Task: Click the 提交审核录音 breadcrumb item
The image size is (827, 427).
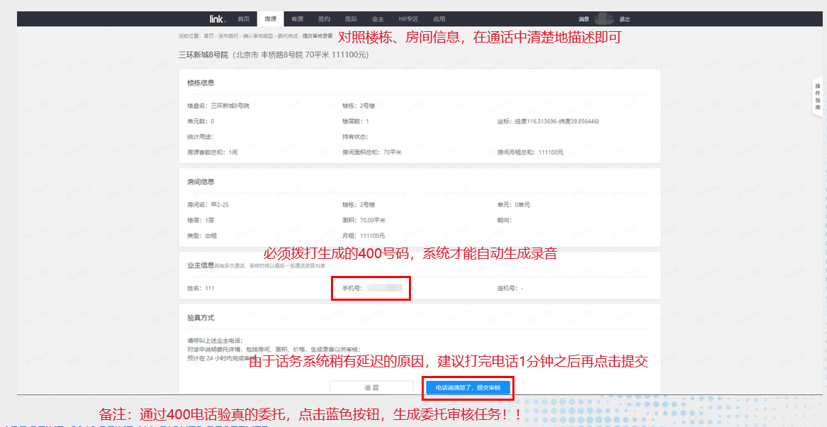Action: (317, 36)
